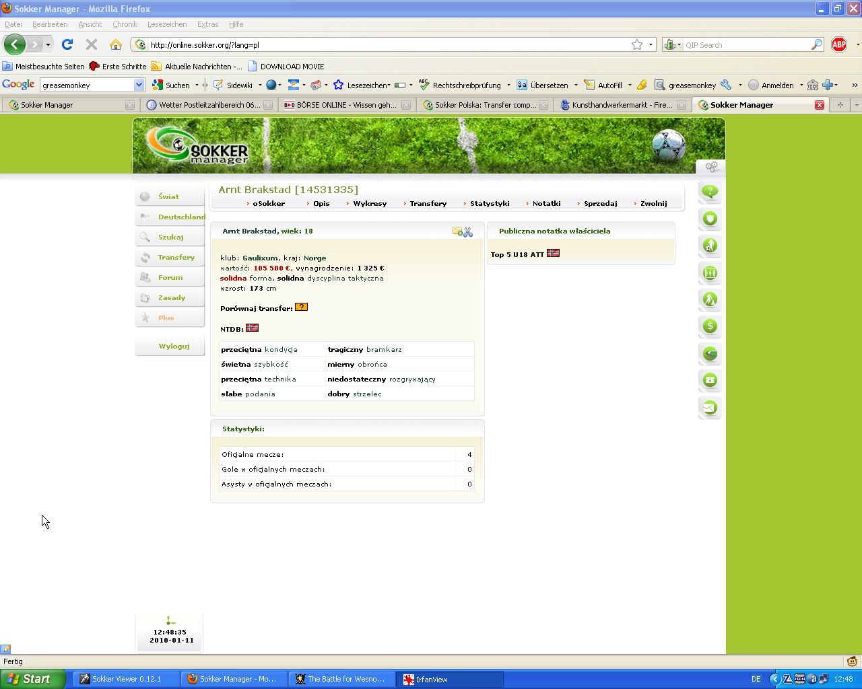
Task: Open the help speech-bubble icon in right sidebar
Action: (x=710, y=192)
